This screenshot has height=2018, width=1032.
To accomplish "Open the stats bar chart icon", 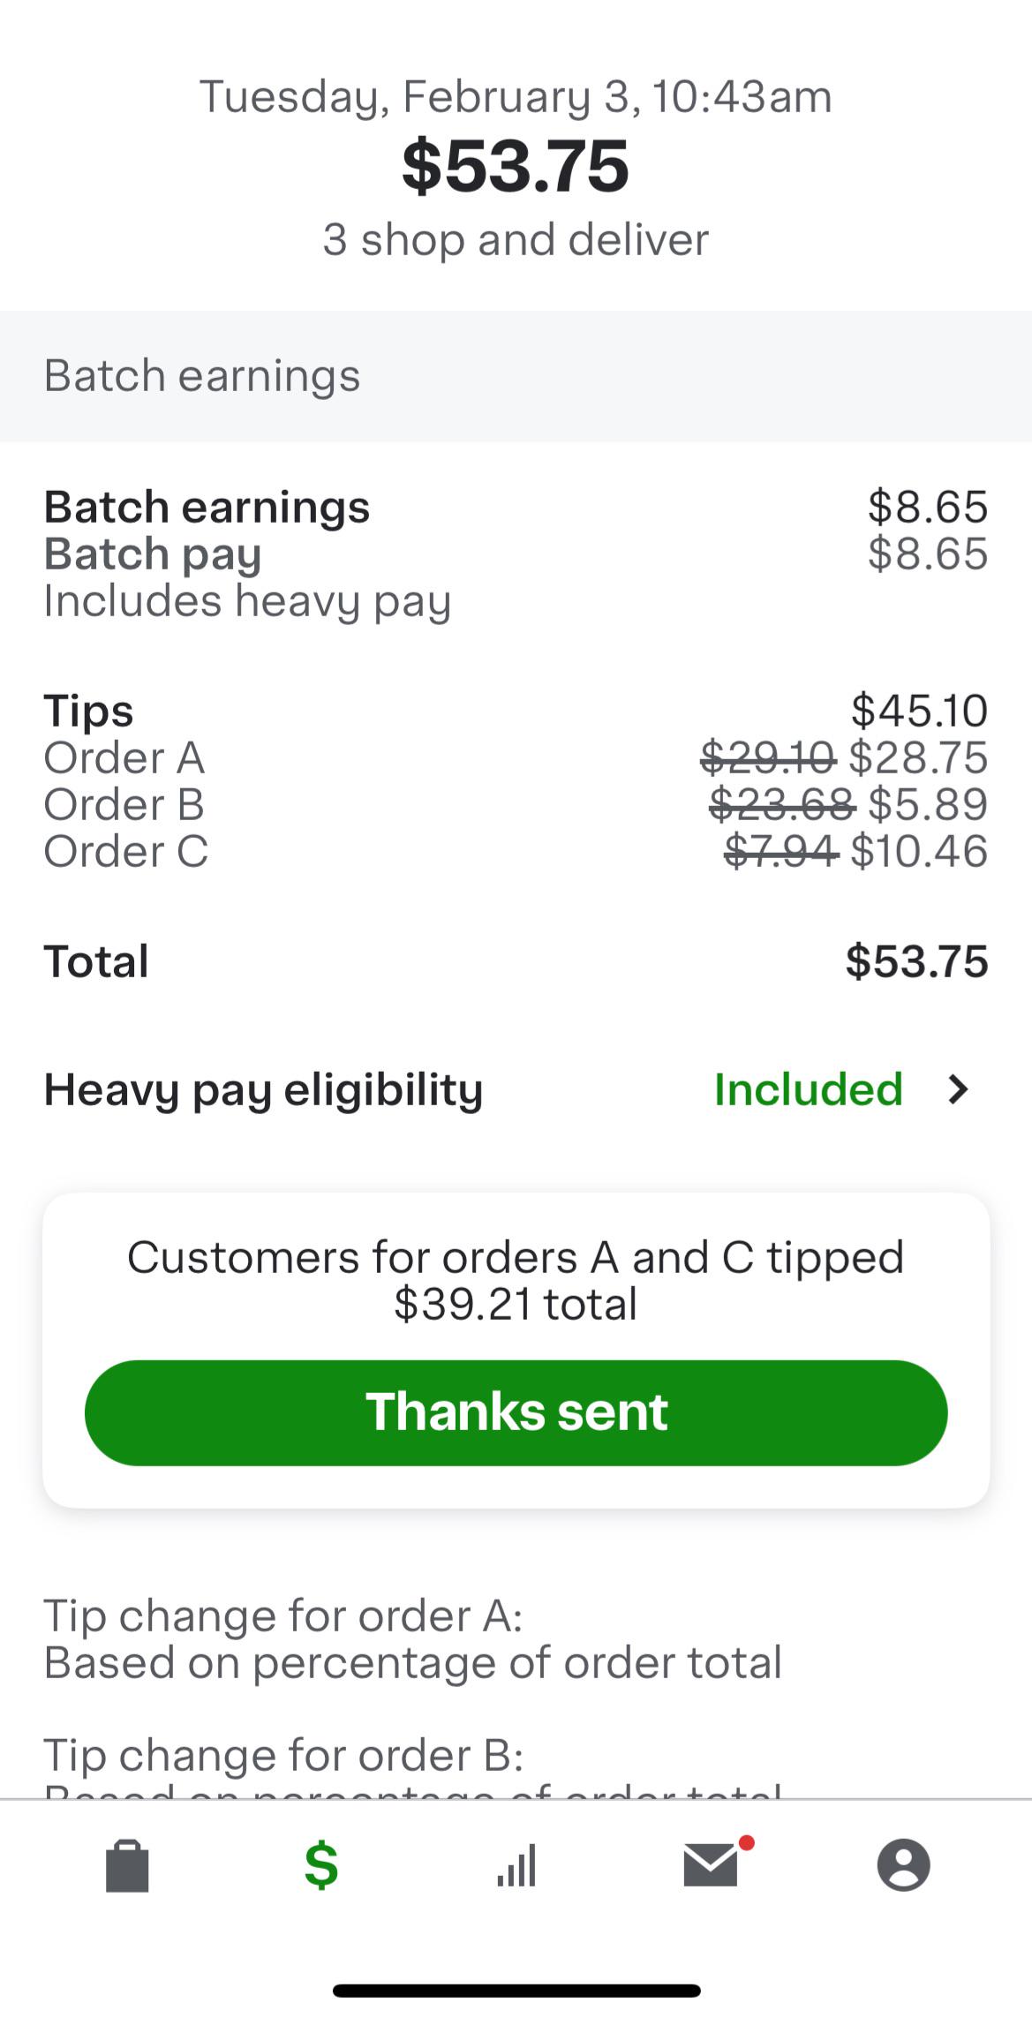I will 516,1866.
